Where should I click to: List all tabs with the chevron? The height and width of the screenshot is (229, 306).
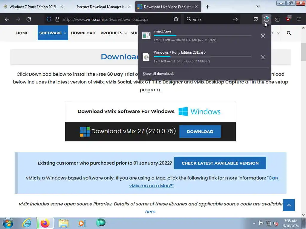pos(258,7)
